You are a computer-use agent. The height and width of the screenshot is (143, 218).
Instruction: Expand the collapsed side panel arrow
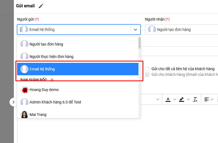(13, 102)
